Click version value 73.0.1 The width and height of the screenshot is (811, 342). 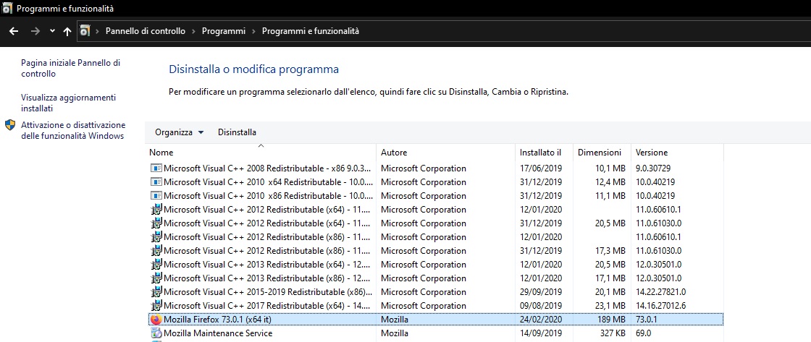point(647,320)
